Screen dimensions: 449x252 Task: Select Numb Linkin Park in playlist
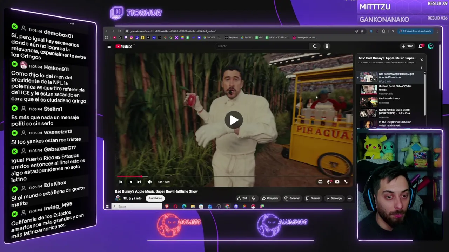(x=390, y=113)
